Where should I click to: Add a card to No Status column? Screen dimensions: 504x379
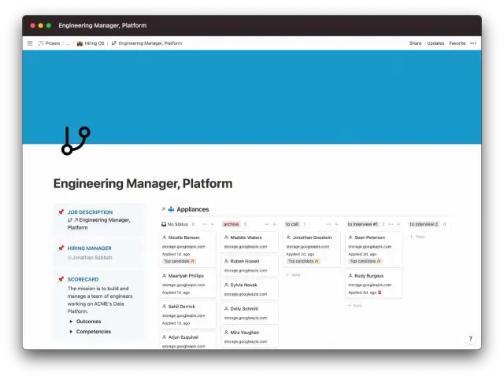pyautogui.click(x=213, y=224)
